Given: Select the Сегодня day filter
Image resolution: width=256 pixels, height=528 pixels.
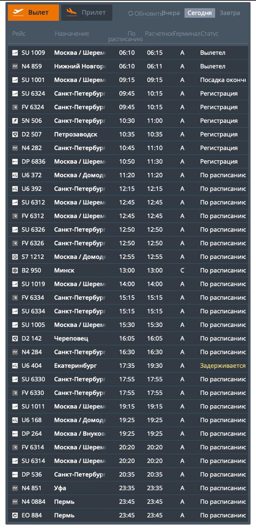Looking at the screenshot, I should (199, 13).
